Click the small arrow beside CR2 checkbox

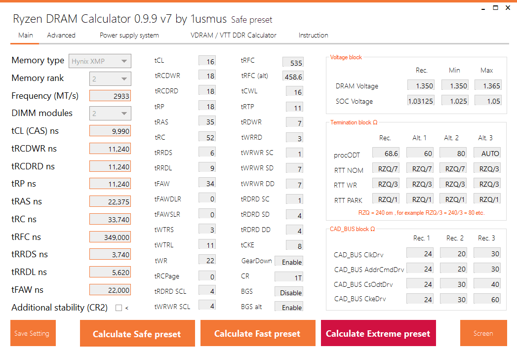(127, 308)
